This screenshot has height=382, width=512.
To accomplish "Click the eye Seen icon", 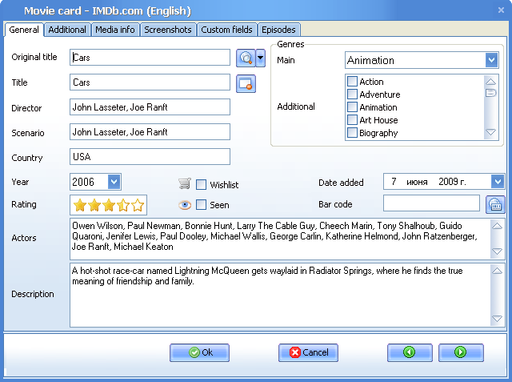I will click(185, 205).
